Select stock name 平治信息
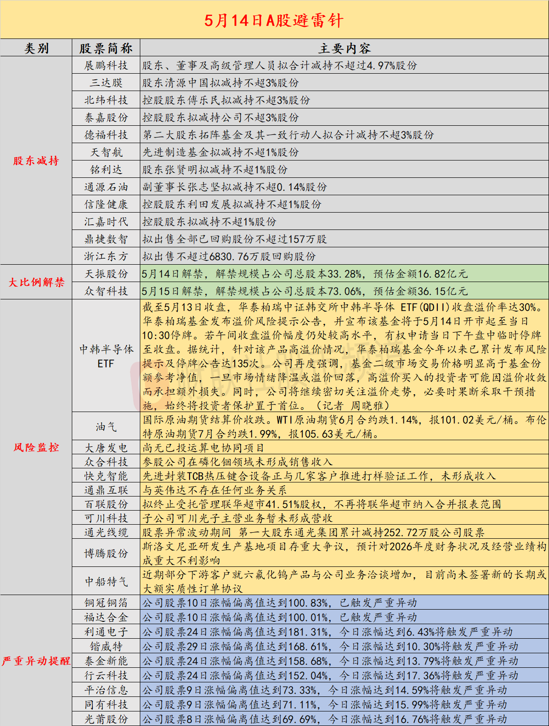 pyautogui.click(x=106, y=690)
